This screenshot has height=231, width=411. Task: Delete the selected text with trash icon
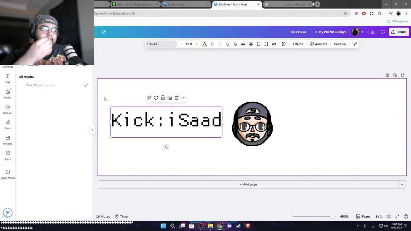[177, 98]
